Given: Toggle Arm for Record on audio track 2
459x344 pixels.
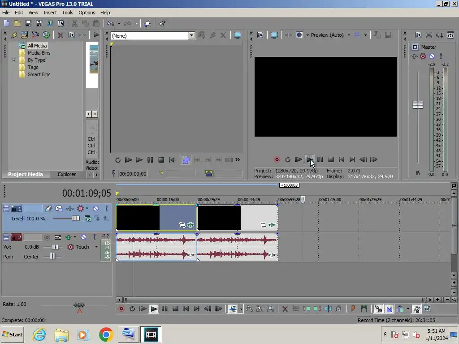Looking at the screenshot, I should [x=47, y=237].
